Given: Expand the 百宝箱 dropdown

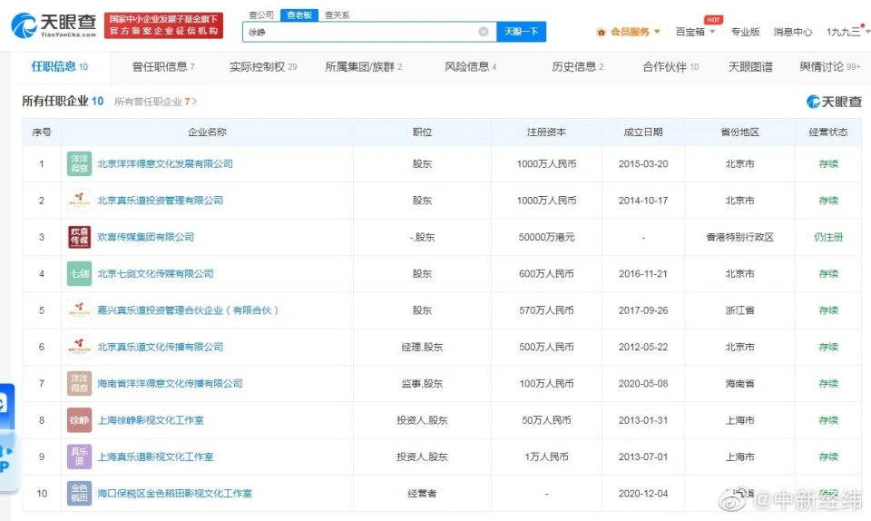Looking at the screenshot, I should tap(696, 32).
